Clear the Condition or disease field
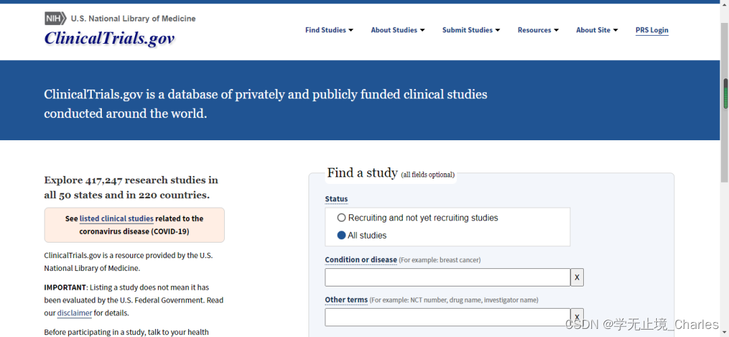 (x=577, y=277)
